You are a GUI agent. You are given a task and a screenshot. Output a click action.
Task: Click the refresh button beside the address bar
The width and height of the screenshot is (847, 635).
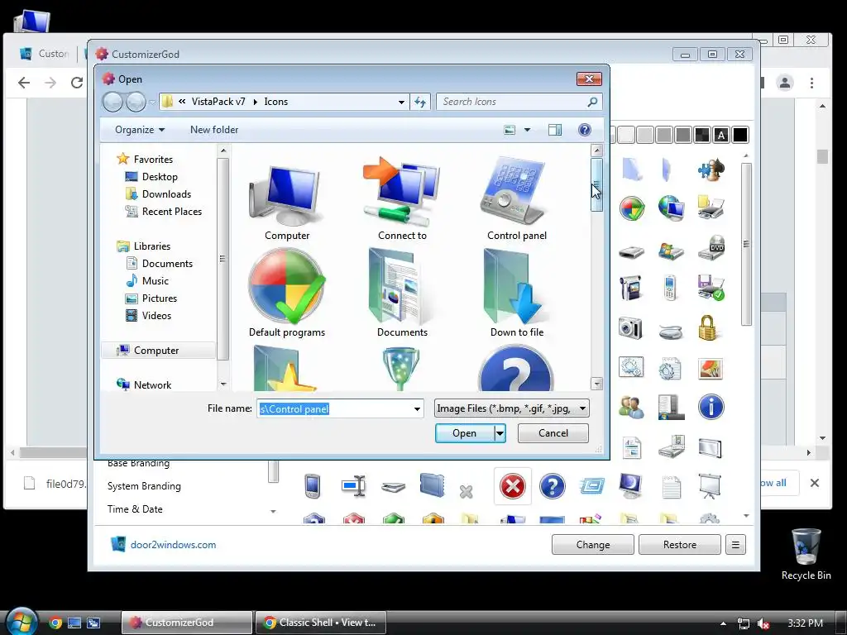click(420, 102)
